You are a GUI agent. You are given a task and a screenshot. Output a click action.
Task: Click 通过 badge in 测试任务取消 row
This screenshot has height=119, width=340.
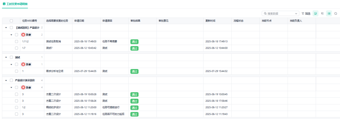(134, 42)
